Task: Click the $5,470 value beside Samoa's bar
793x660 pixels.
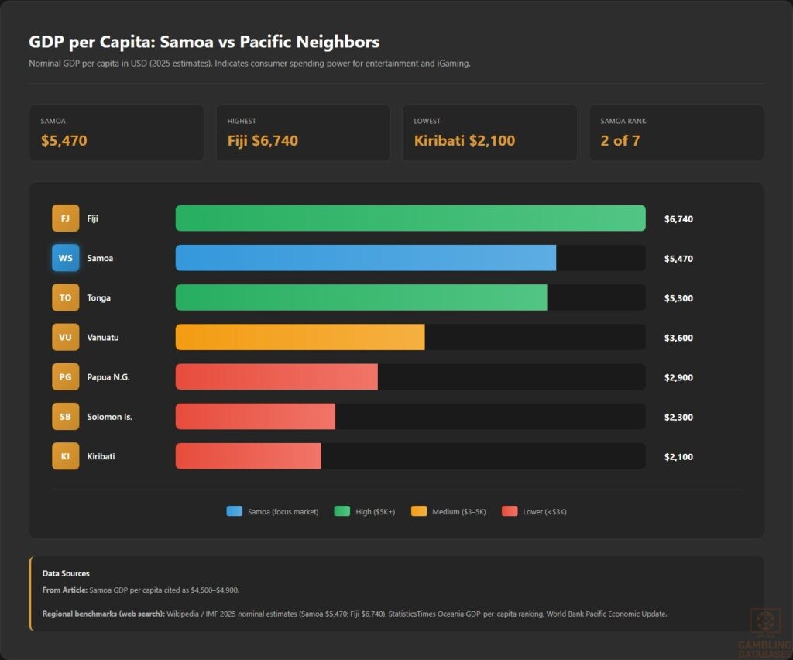Action: point(678,259)
